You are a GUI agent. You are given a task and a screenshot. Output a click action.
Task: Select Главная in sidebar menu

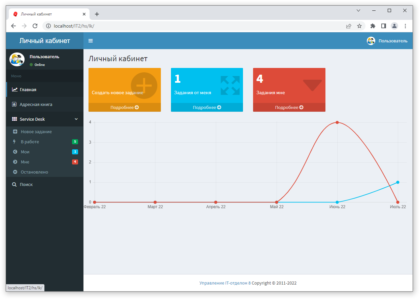pos(28,90)
